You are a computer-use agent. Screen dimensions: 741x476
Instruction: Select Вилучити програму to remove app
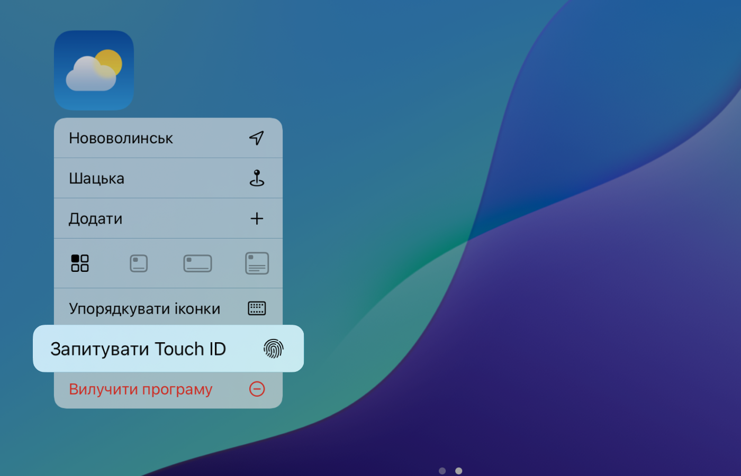168,390
